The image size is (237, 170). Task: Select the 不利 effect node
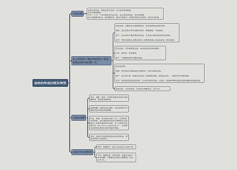click(116, 158)
